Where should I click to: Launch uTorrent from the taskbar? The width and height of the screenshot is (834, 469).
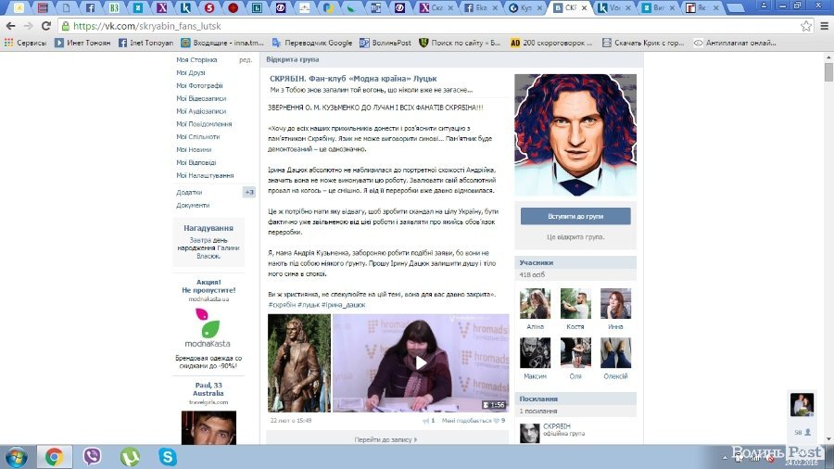[131, 456]
